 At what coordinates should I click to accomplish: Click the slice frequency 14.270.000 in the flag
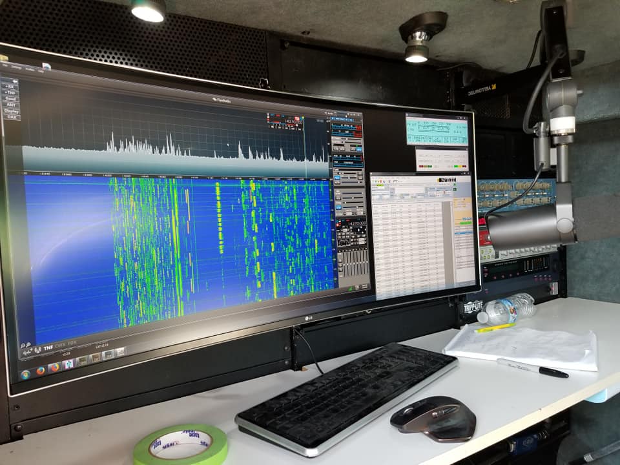[x=293, y=121]
